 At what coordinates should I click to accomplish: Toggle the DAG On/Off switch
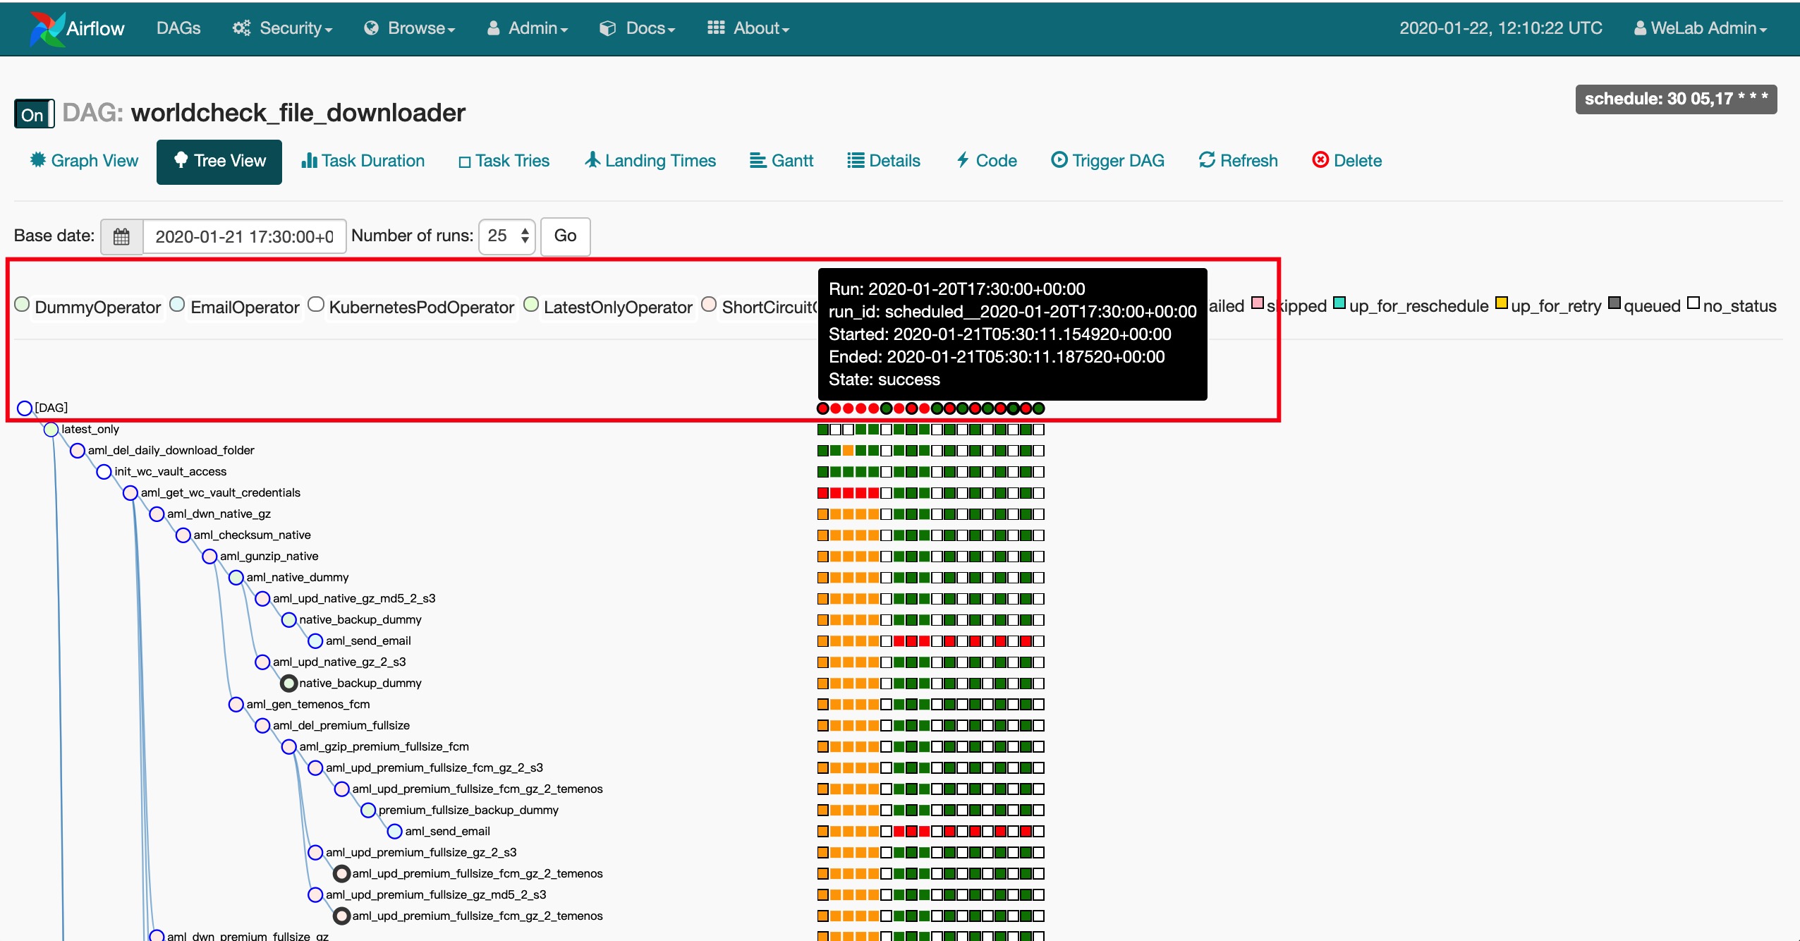pos(34,114)
